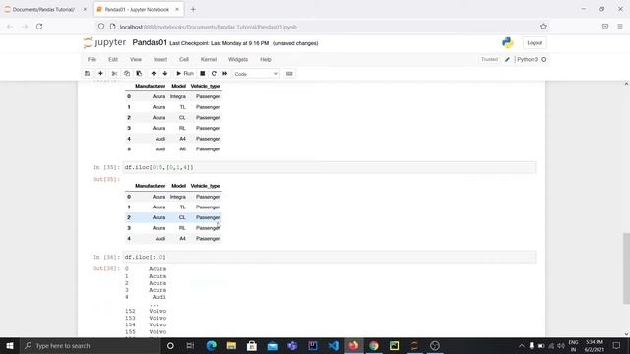The image size is (630, 354).
Task: Open the File menu
Action: tap(92, 59)
